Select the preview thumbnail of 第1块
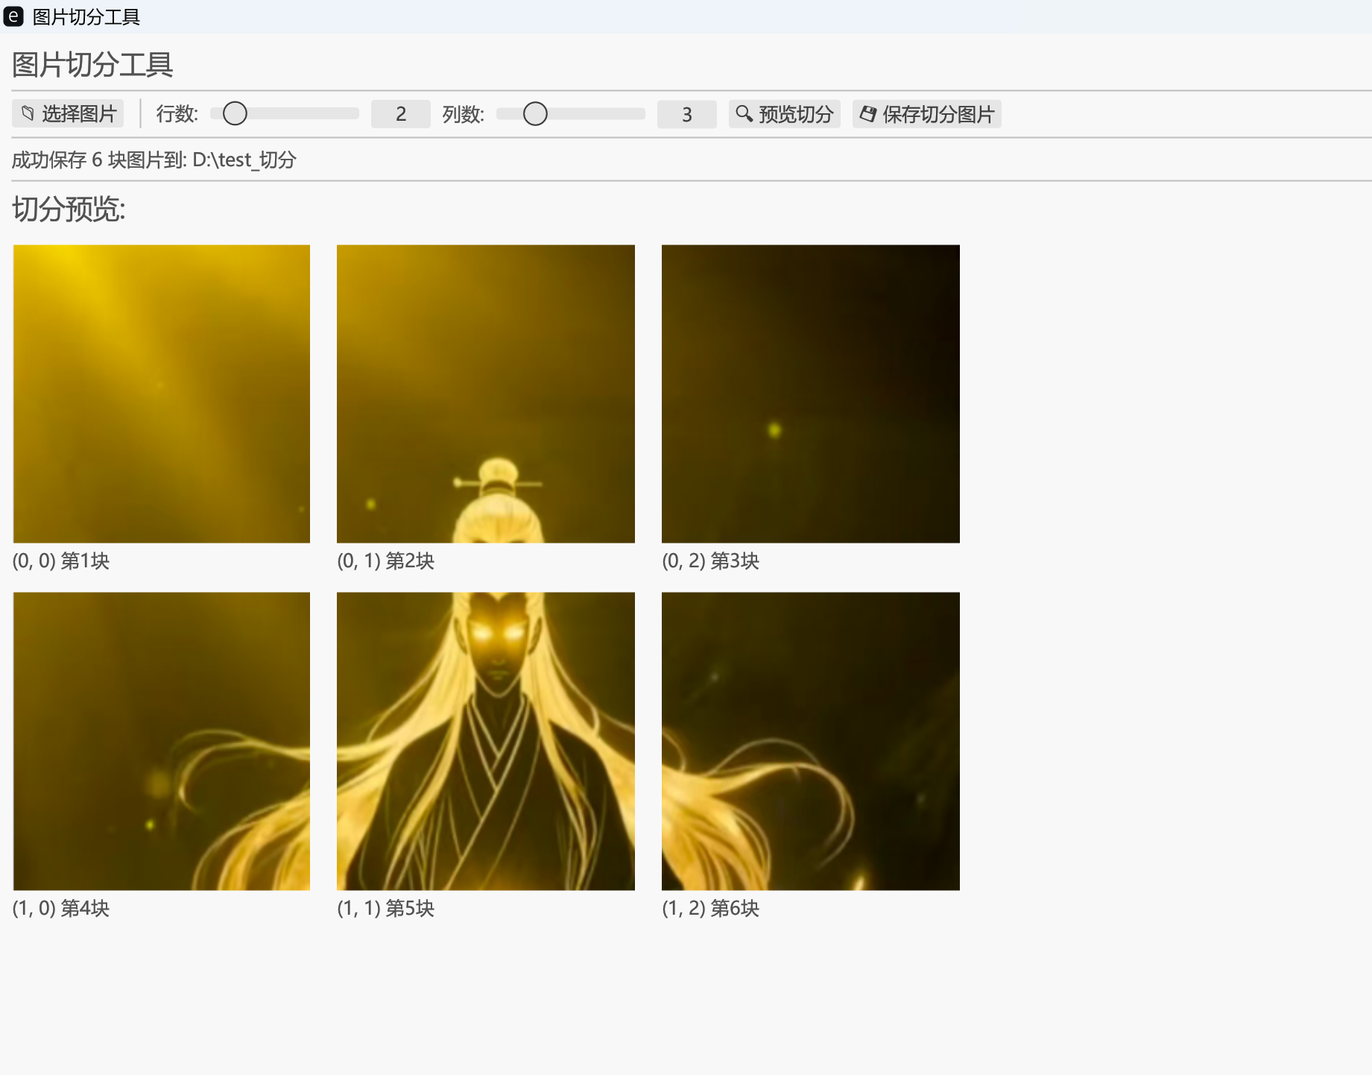Image resolution: width=1372 pixels, height=1075 pixels. pyautogui.click(x=162, y=394)
